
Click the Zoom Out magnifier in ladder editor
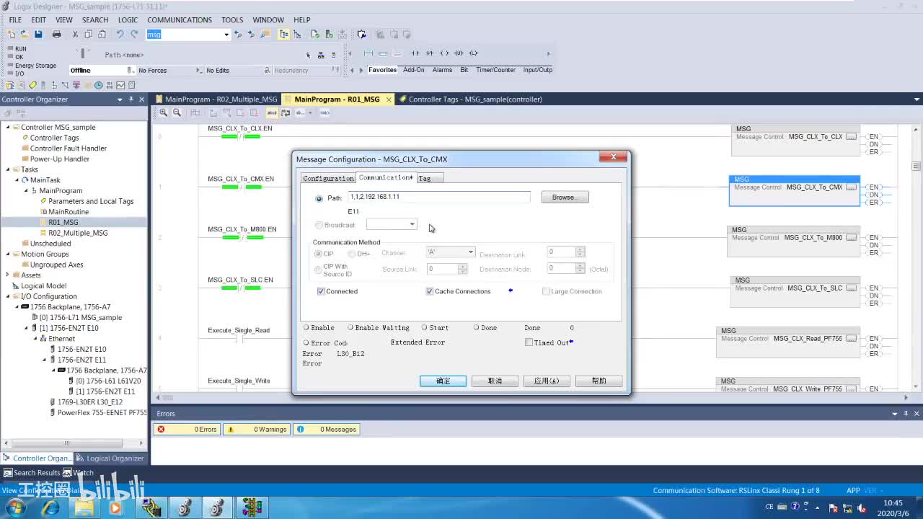point(177,112)
